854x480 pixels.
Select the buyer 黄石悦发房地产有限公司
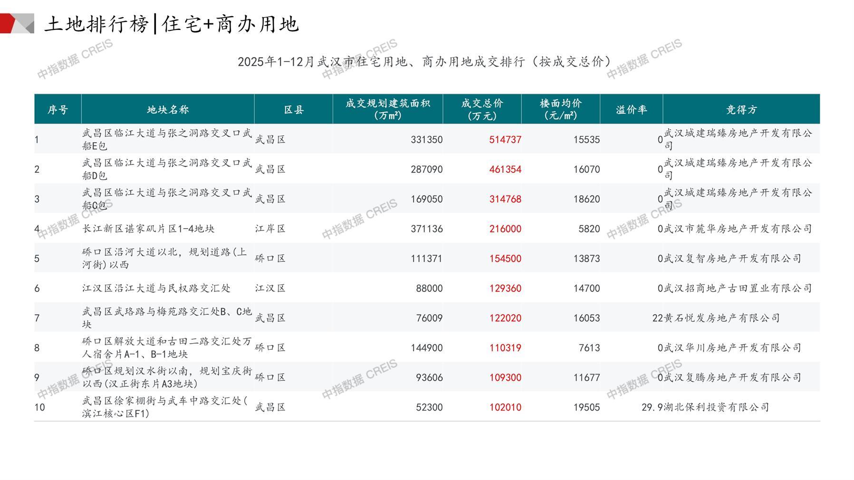pyautogui.click(x=721, y=318)
